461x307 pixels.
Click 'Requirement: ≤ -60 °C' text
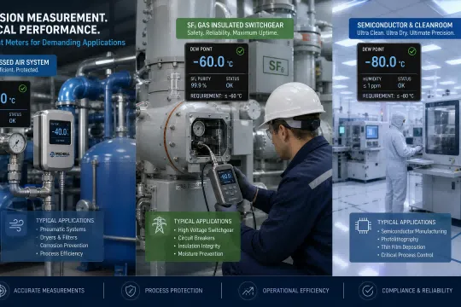216,96
